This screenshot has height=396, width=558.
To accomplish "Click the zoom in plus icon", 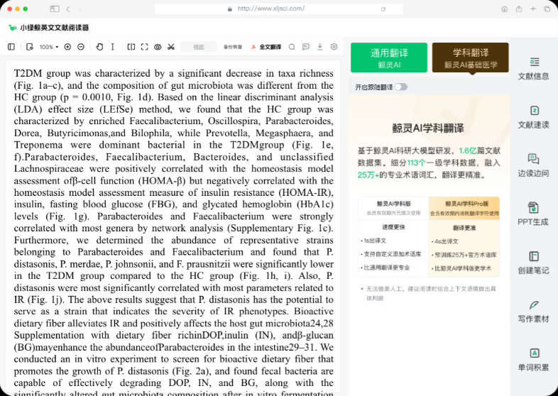I will 67,47.
